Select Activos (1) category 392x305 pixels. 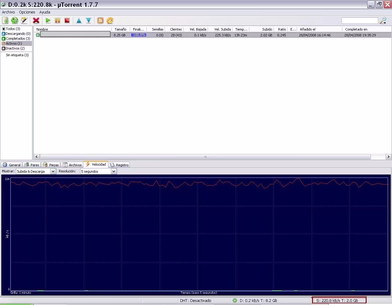click(14, 43)
